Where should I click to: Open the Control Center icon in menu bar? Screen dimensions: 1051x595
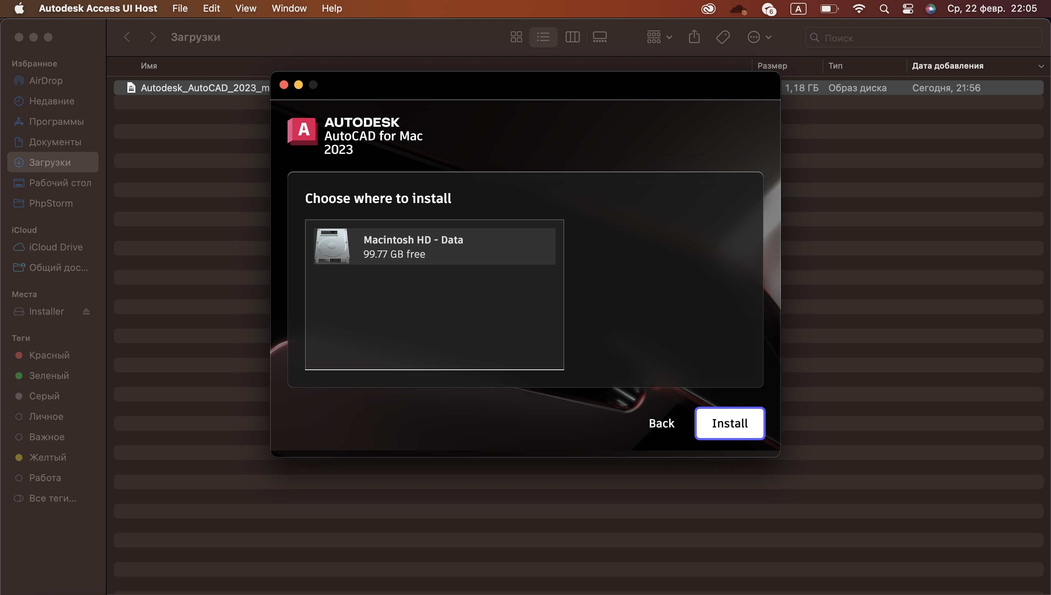908,9
